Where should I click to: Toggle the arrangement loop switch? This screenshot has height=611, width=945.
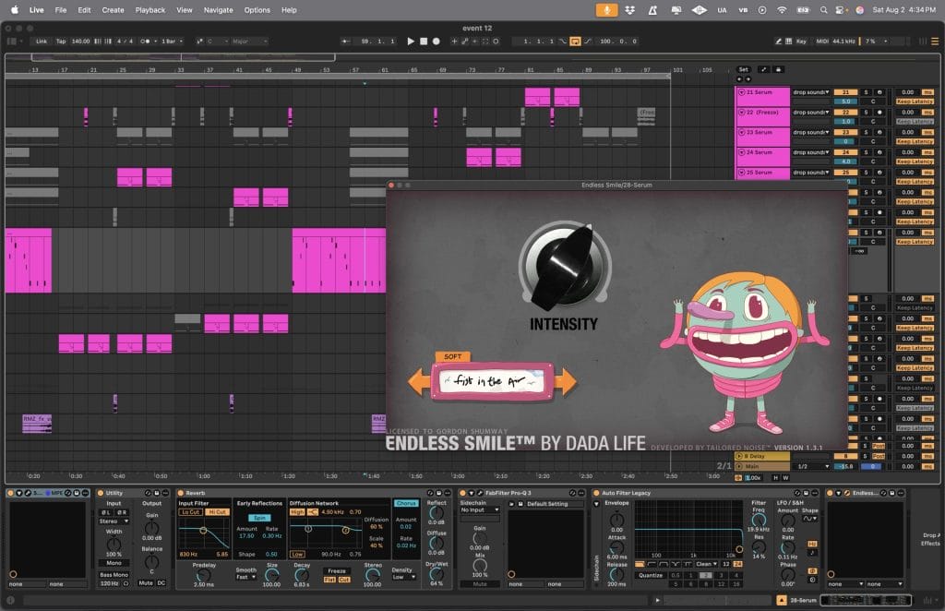click(x=575, y=42)
